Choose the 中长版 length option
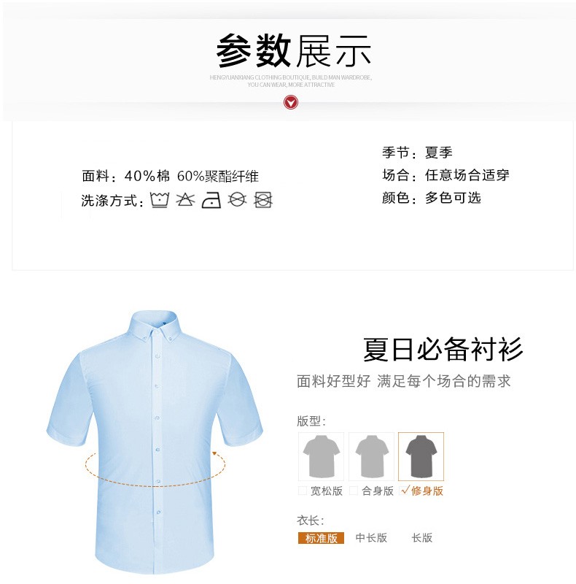Viewport: 576px width, 584px height. (371, 538)
